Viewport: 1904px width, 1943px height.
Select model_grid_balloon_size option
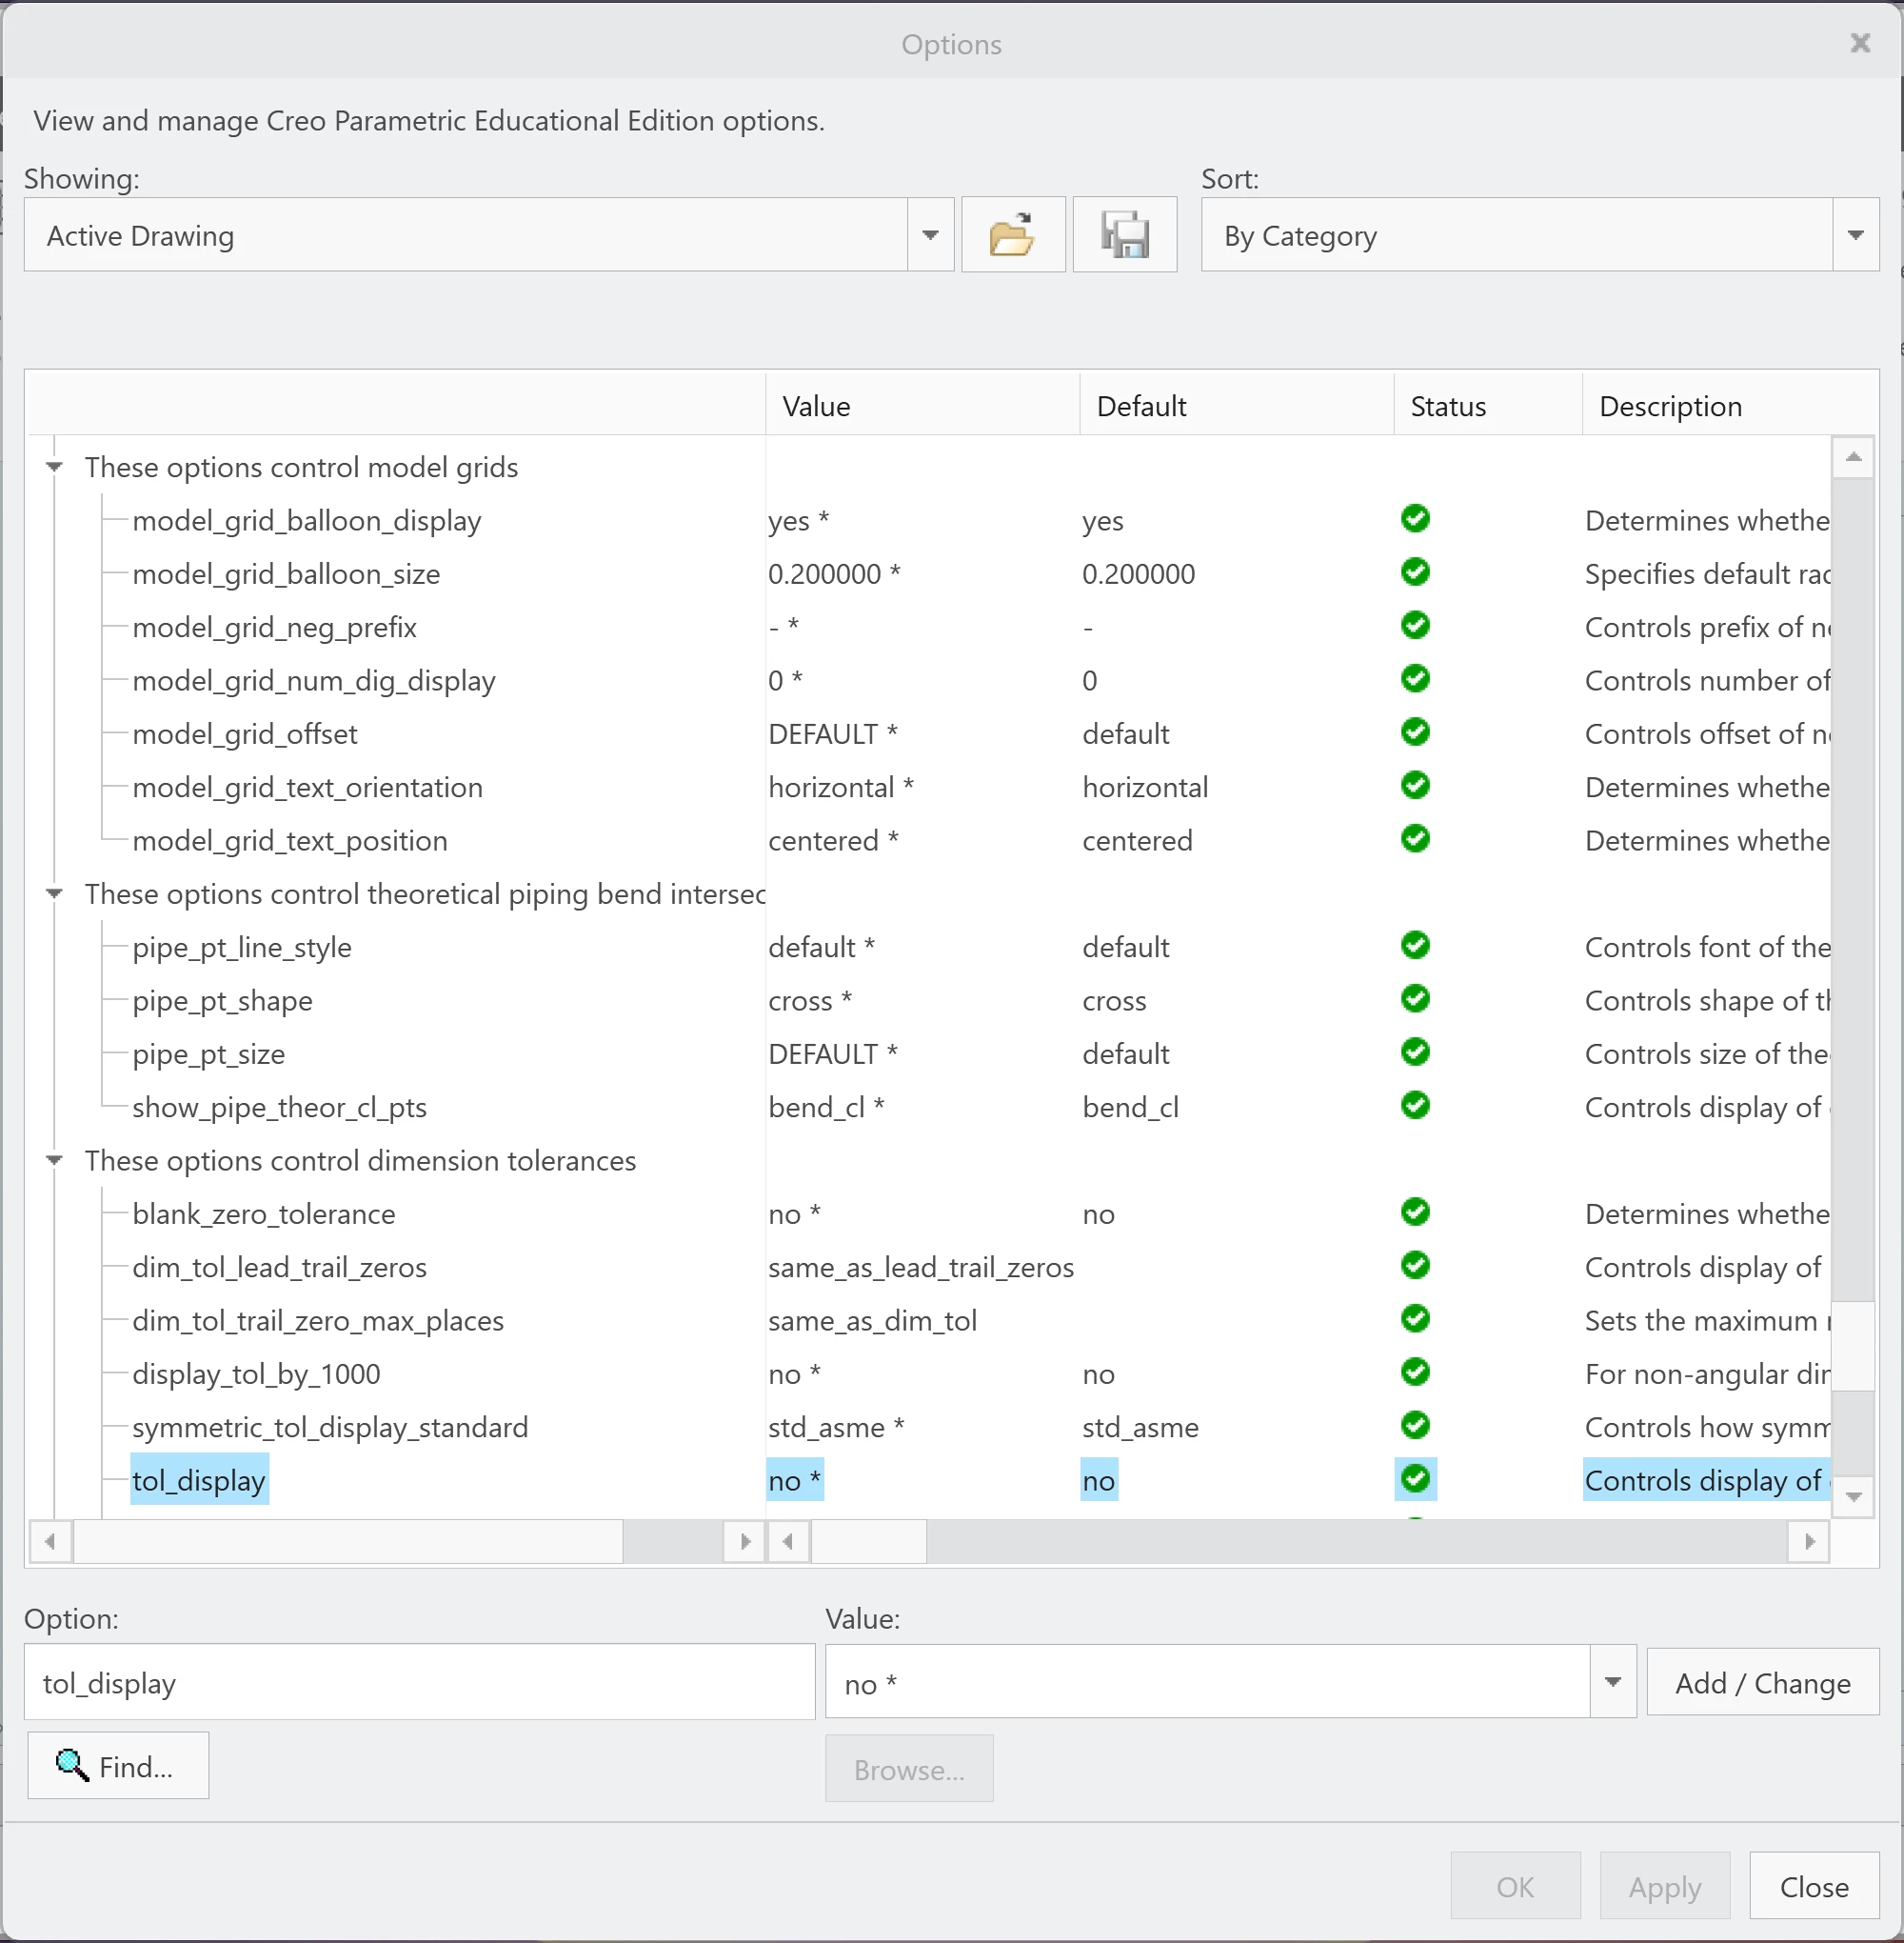286,574
